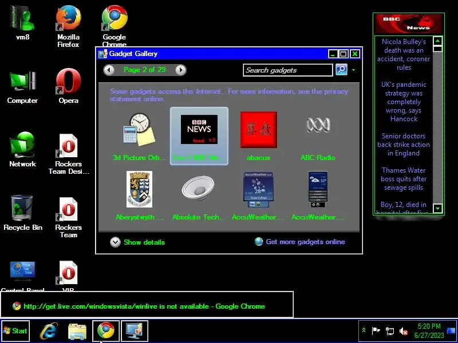Click Show desktop button in the tray corner

pyautogui.click(x=451, y=331)
